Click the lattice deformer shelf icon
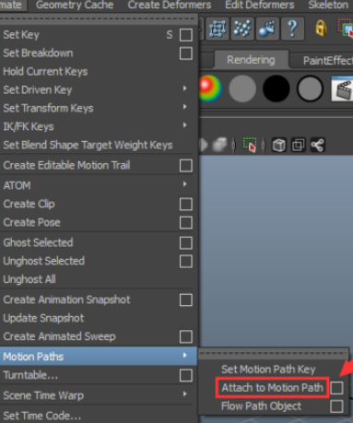The image size is (353, 423). (218, 29)
